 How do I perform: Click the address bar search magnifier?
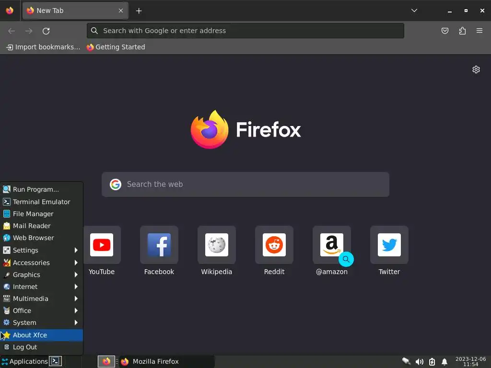(x=94, y=31)
